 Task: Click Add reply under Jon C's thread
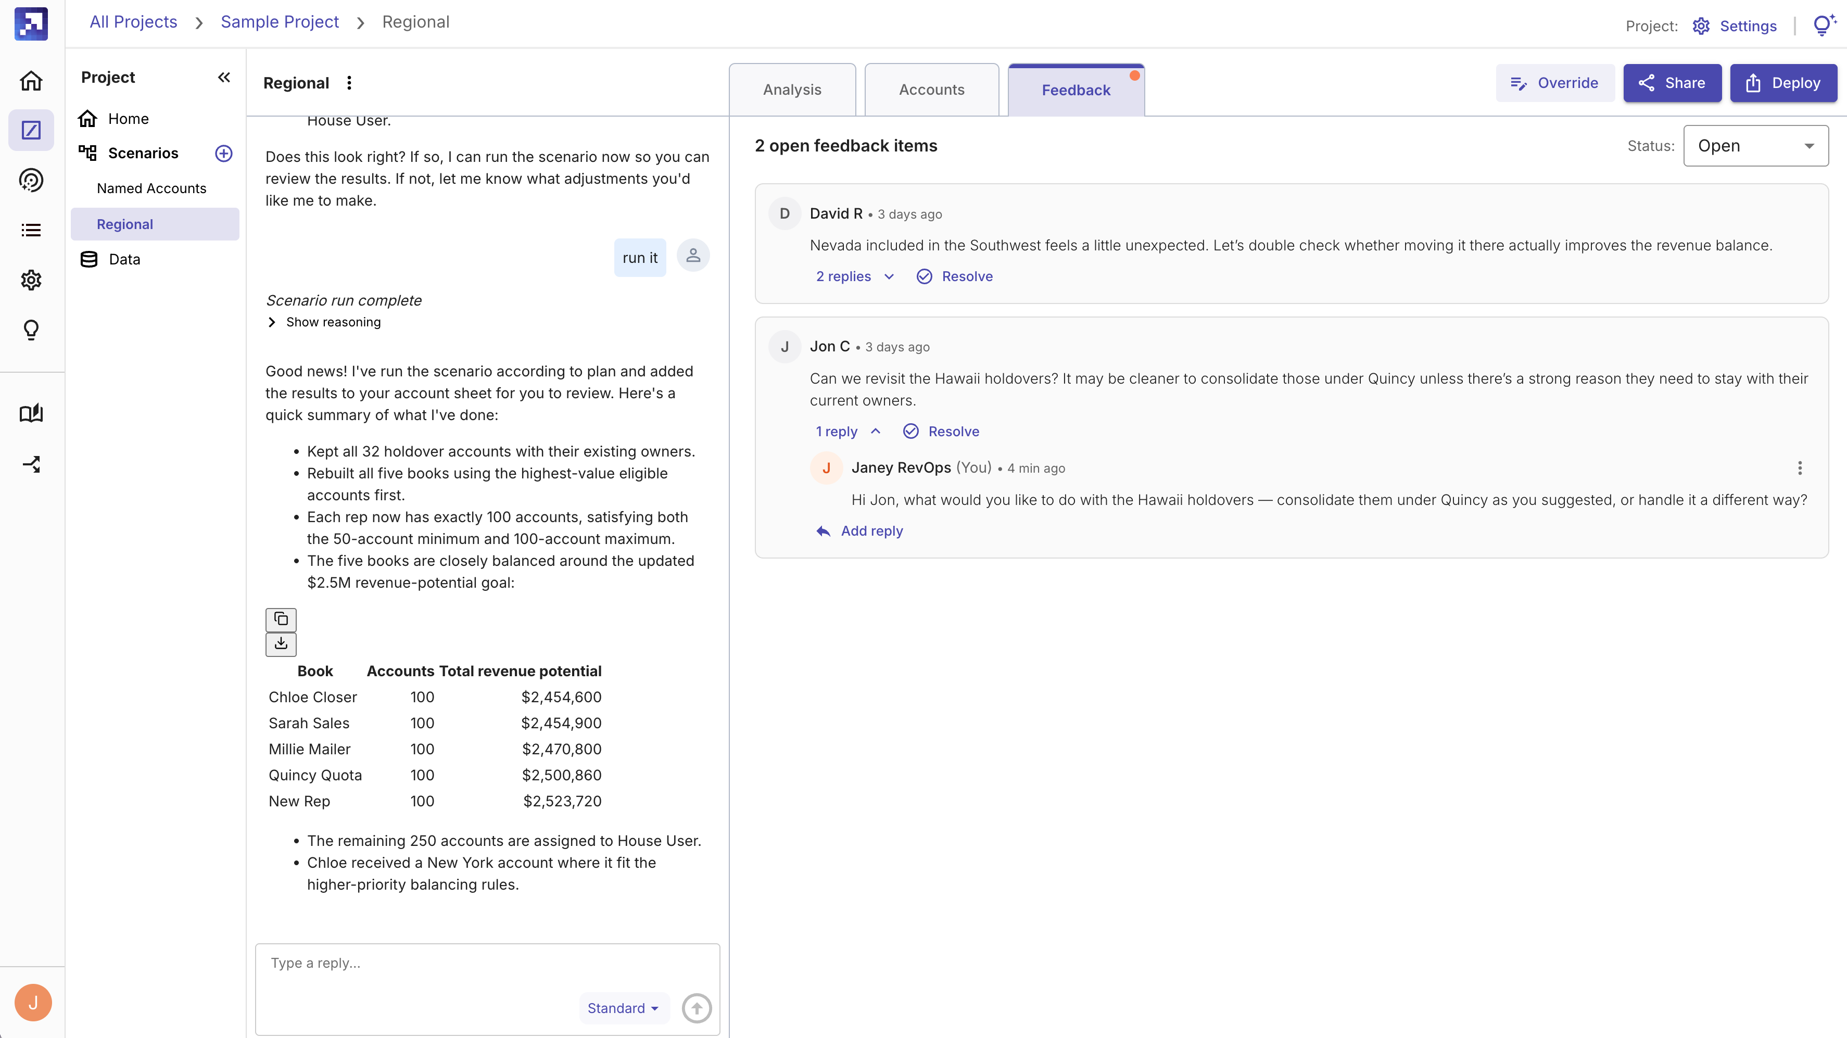tap(859, 530)
